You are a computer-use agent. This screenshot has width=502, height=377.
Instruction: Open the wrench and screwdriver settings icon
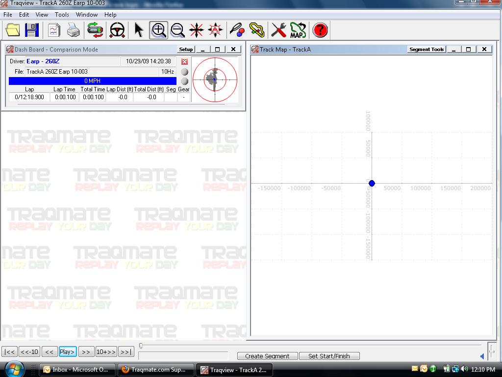pos(278,30)
